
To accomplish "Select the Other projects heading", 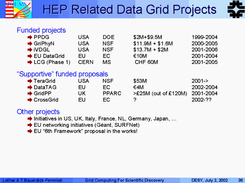I will [x=38, y=112].
